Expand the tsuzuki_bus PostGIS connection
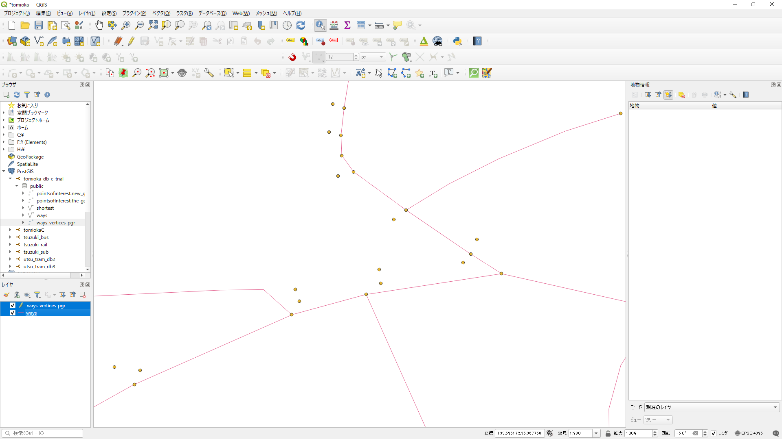Image resolution: width=782 pixels, height=439 pixels. click(10, 237)
